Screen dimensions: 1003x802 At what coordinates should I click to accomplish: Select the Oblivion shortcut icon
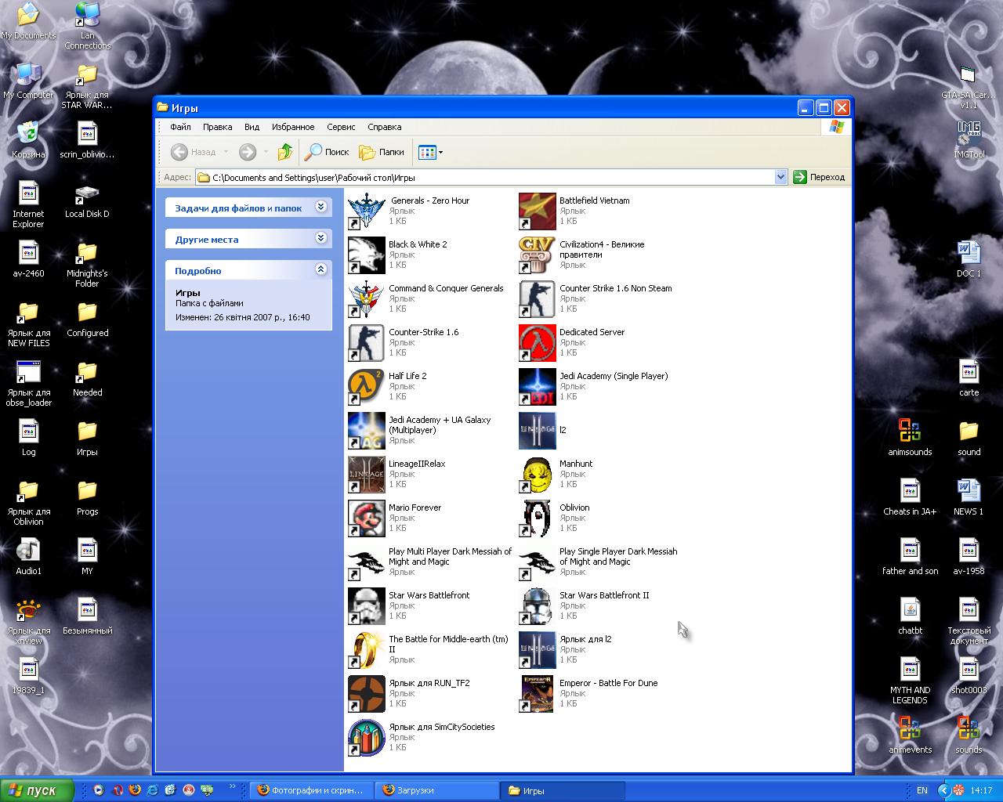tap(538, 518)
